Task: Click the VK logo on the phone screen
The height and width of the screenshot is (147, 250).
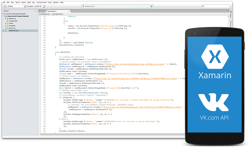Action: coord(214,102)
